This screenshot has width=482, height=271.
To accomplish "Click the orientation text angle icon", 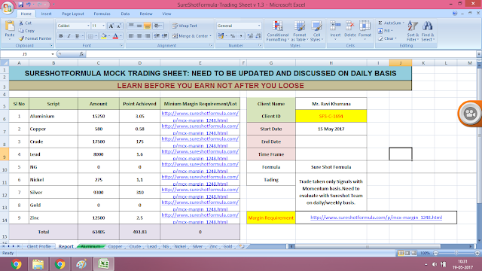I will pos(157,26).
